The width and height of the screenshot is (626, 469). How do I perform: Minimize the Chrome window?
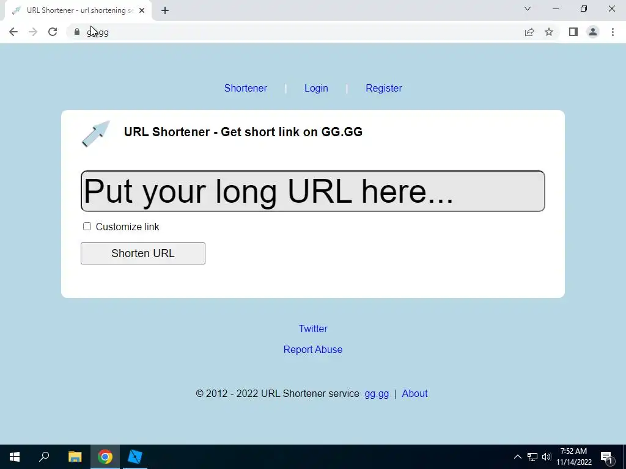tap(555, 9)
